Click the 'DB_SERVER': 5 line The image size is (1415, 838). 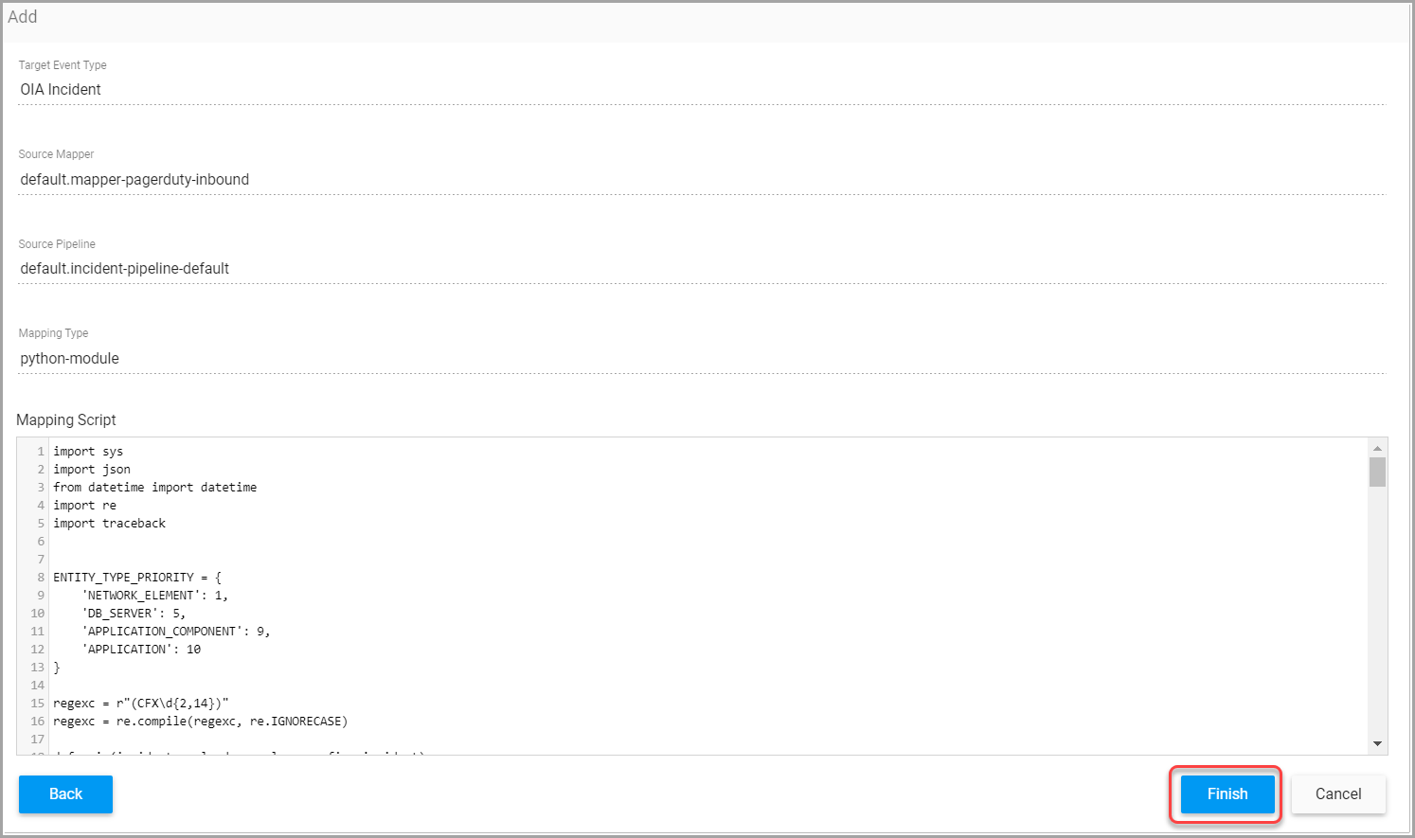click(x=134, y=613)
